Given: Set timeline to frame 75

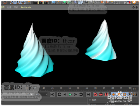Looking at the screenshot, I should (x=104, y=88).
